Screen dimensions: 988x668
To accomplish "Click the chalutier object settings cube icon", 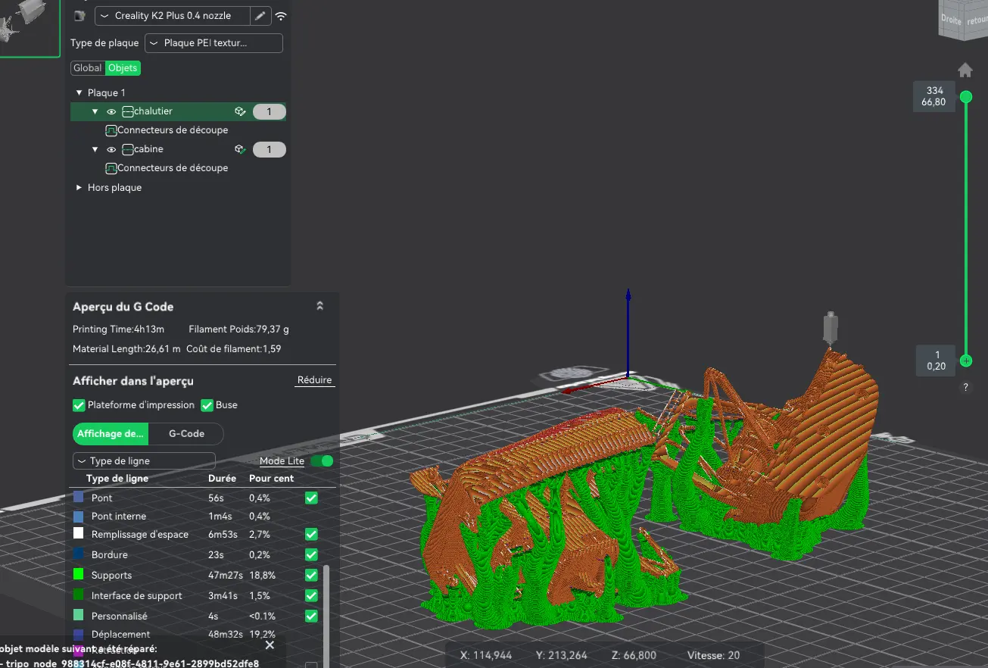I will coord(240,111).
